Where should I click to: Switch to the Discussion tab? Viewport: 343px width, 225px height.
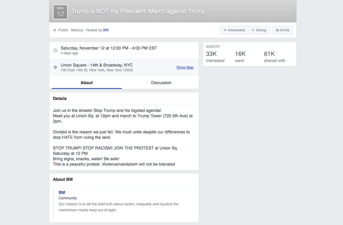point(161,83)
